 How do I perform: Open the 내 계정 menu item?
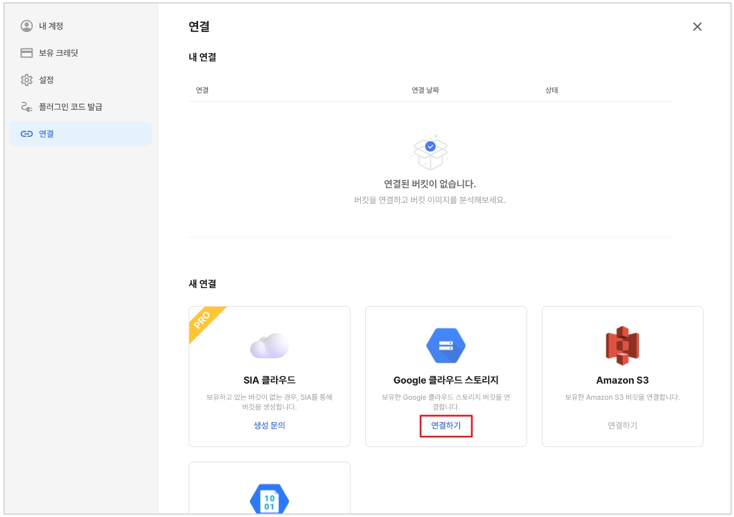[51, 26]
